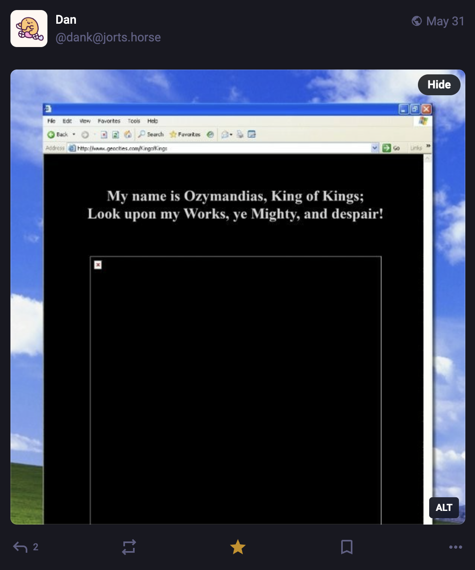This screenshot has height=570, width=475.
Task: Minimize the pictured browser window
Action: click(404, 109)
